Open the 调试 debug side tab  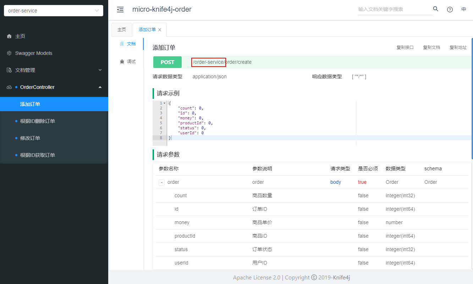click(x=128, y=62)
